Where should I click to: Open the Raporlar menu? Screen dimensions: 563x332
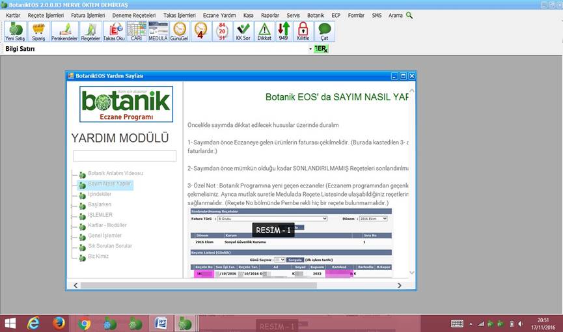(269, 15)
